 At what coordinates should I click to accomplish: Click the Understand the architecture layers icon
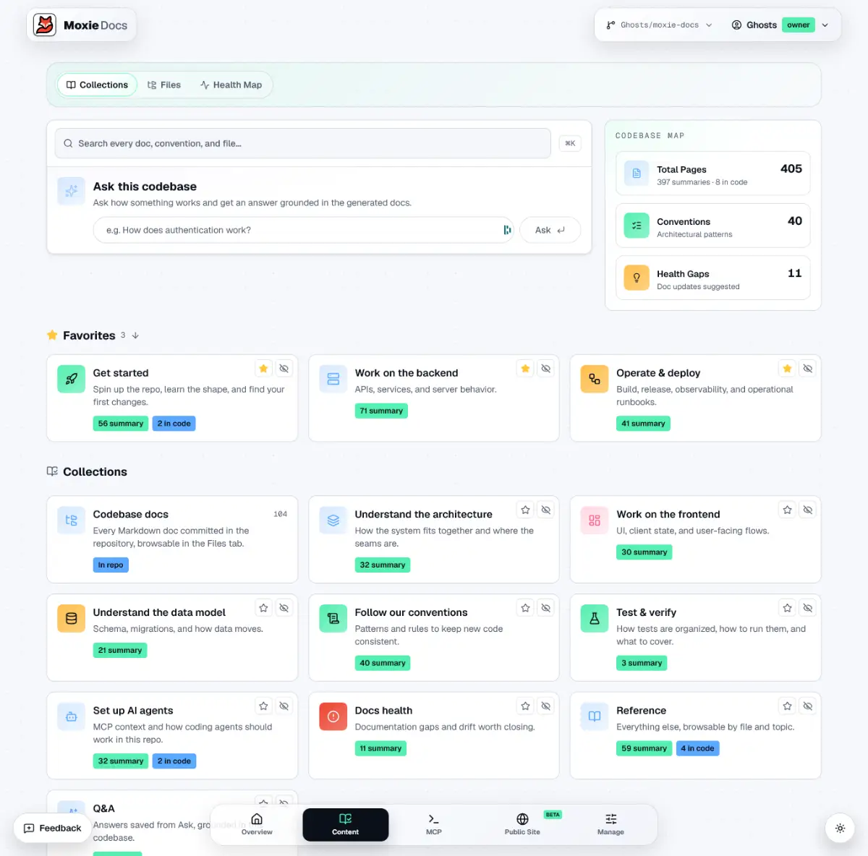333,520
